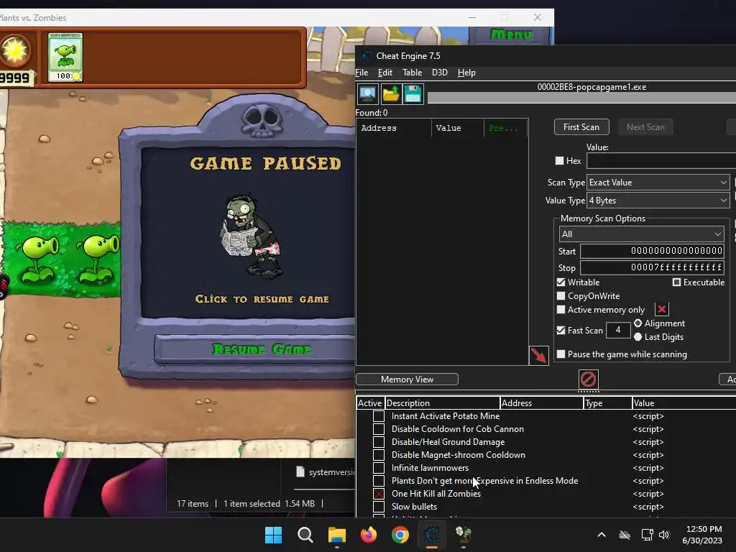The width and height of the screenshot is (736, 552).
Task: Activate Disable Cooldown for Cob Cannon
Action: point(378,429)
